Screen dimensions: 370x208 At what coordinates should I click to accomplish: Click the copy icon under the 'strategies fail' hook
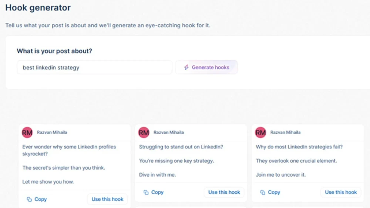[x=263, y=192]
